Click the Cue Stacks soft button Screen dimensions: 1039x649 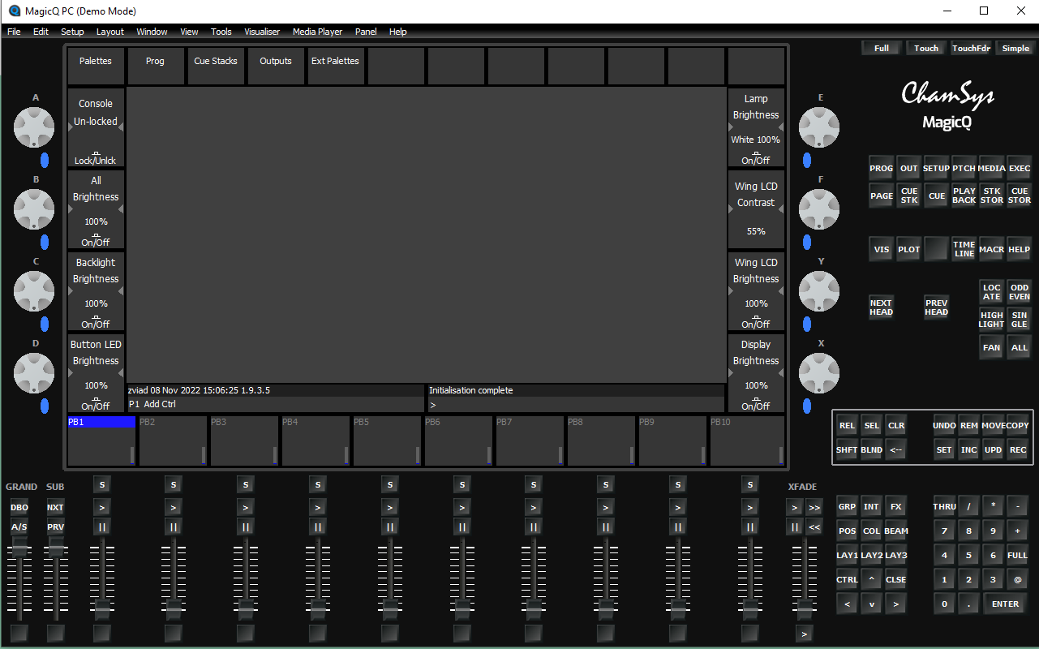coord(216,66)
